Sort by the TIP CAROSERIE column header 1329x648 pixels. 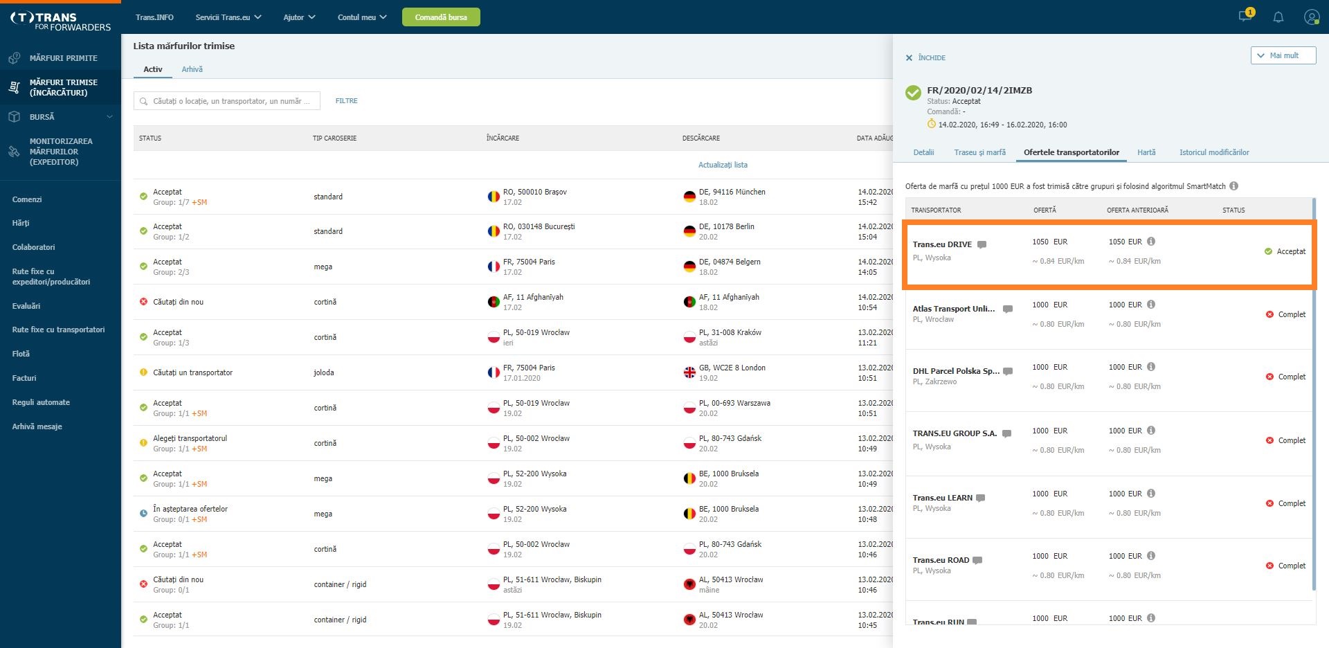tap(334, 138)
